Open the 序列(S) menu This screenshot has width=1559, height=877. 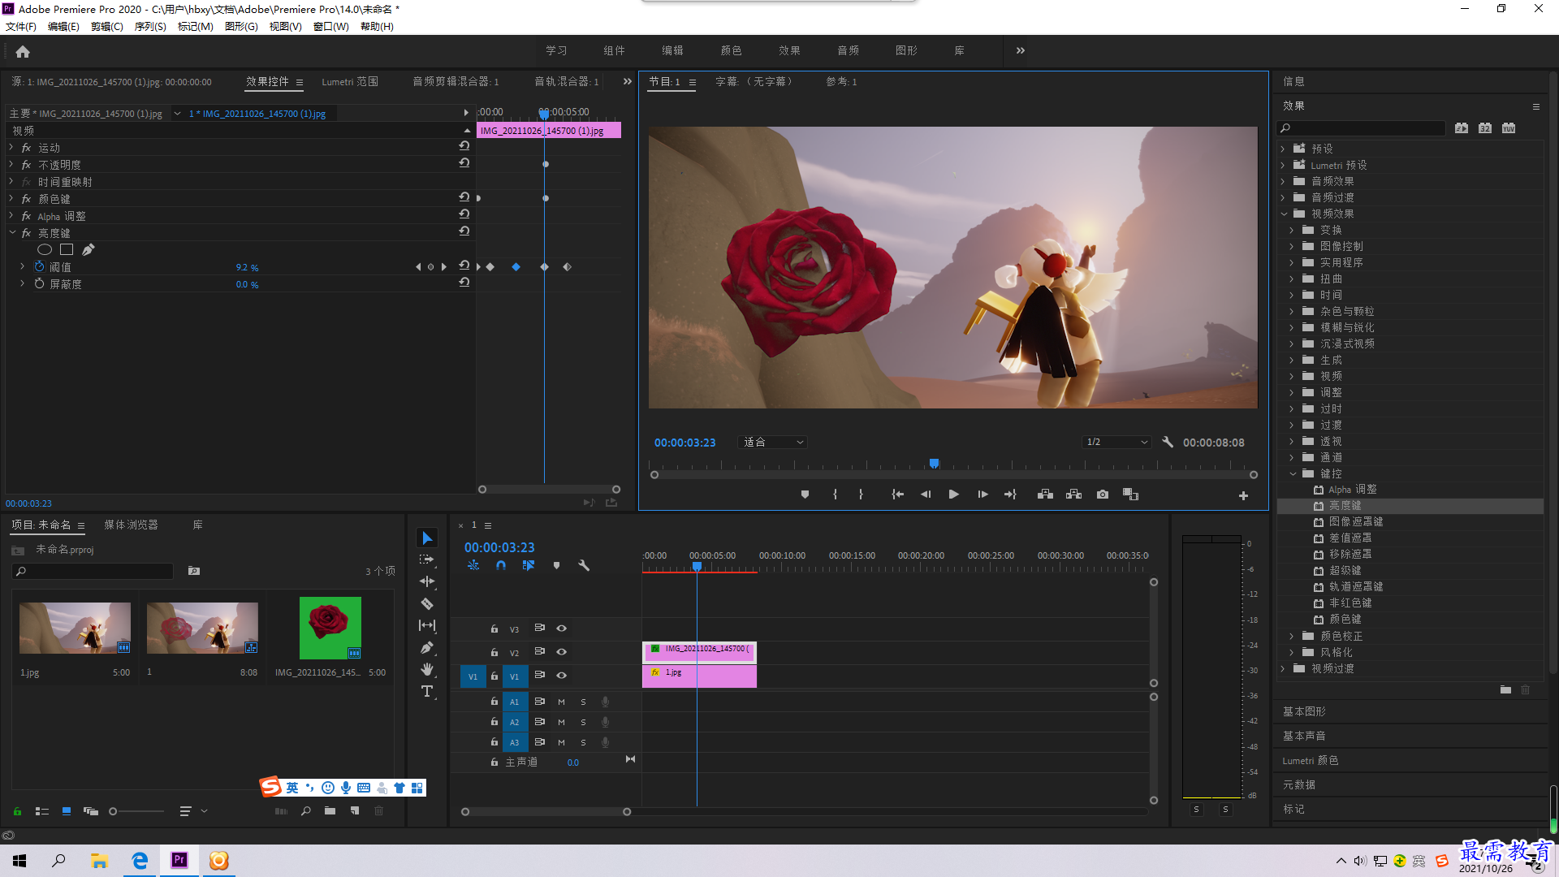[150, 26]
